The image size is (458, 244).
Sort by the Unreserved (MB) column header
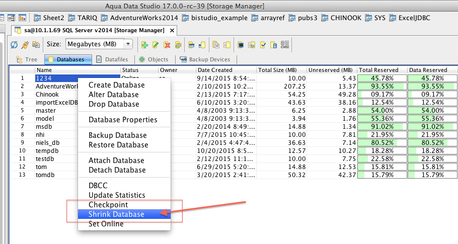(x=332, y=70)
